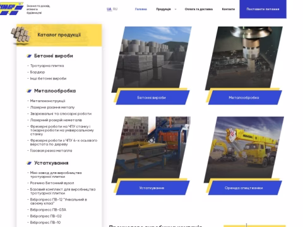Open the Головна menu item
Screen dimensions: 303x227
pyautogui.click(x=141, y=9)
